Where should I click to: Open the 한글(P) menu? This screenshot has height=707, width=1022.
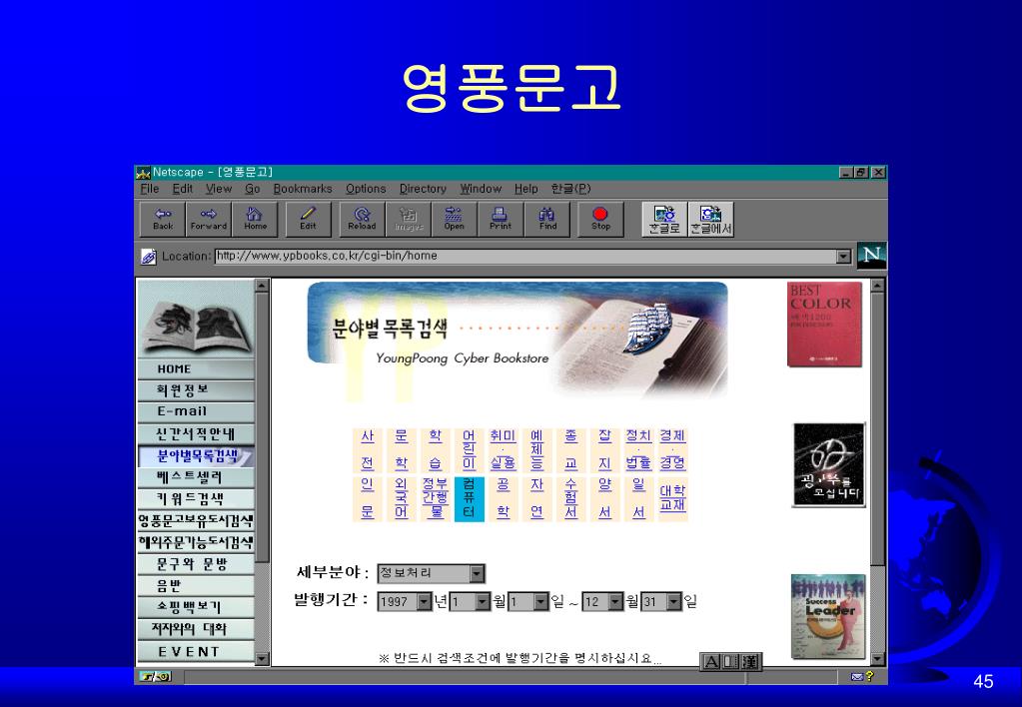(x=571, y=189)
